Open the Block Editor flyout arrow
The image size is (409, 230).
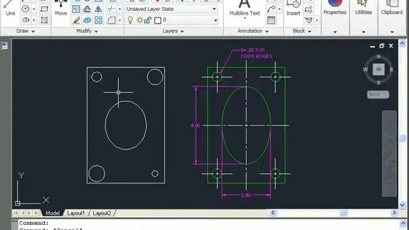coord(317,20)
